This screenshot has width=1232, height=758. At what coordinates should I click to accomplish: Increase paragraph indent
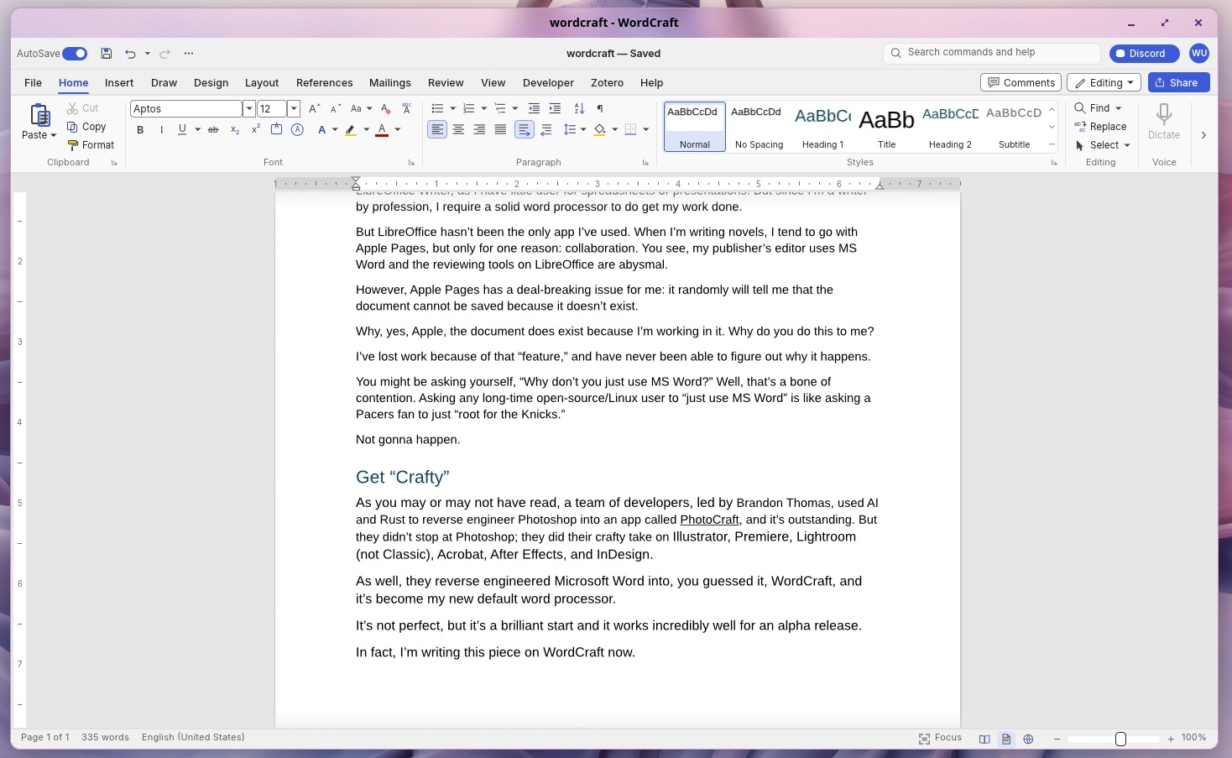555,108
